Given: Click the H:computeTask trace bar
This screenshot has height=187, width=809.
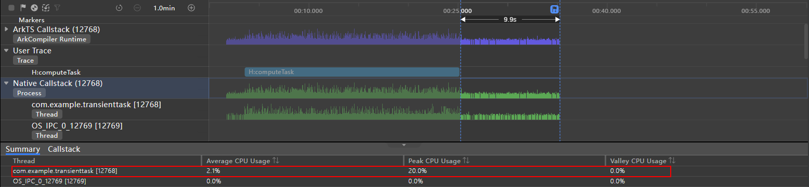Looking at the screenshot, I should pyautogui.click(x=352, y=72).
